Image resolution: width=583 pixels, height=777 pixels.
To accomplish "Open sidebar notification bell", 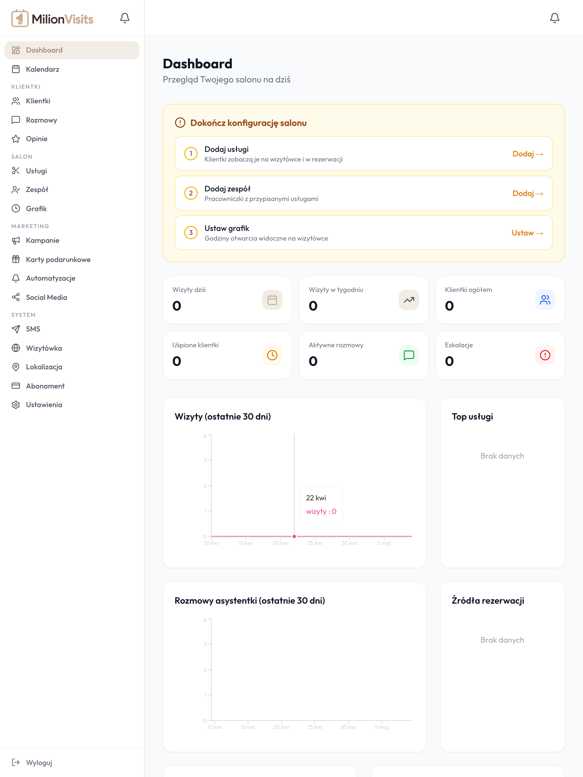I will pos(125,18).
